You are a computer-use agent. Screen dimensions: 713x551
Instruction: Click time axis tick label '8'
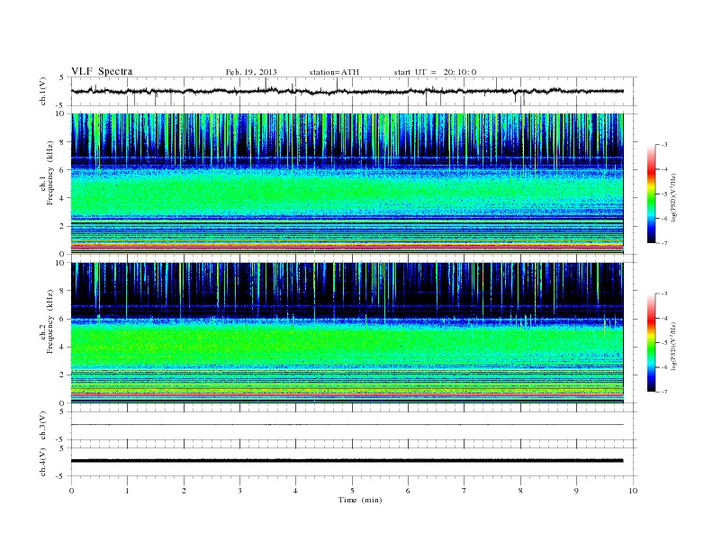(520, 491)
